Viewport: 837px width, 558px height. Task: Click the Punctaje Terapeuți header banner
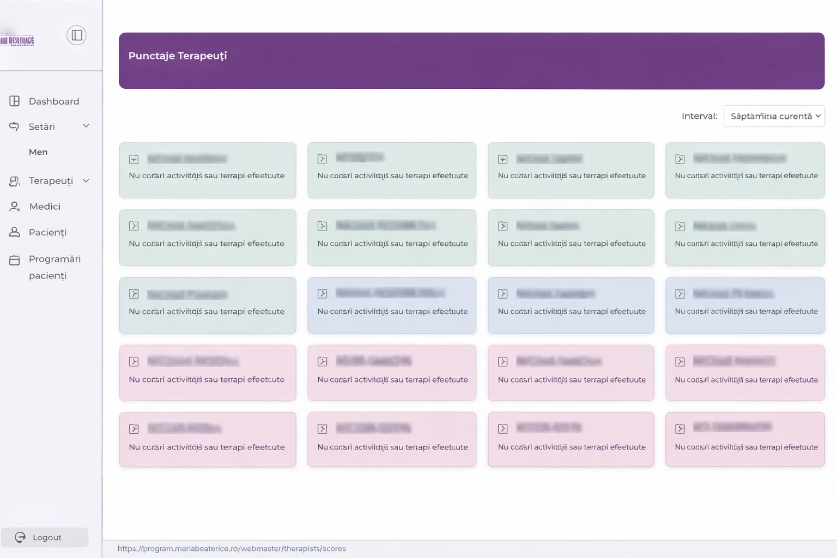(471, 60)
